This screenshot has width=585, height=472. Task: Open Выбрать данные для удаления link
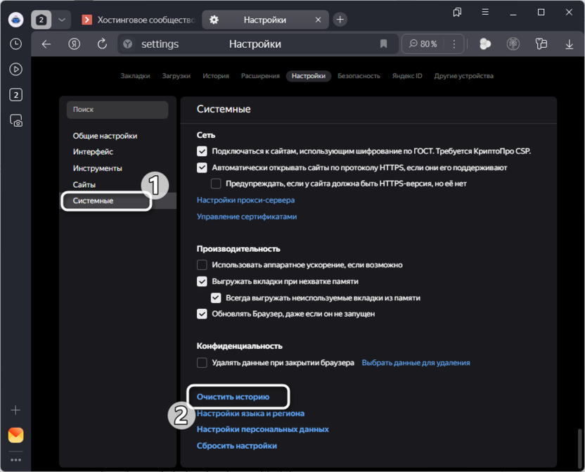point(416,363)
